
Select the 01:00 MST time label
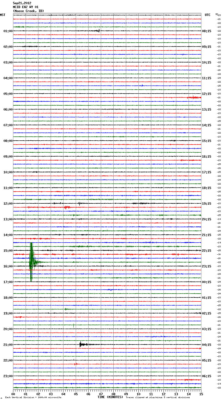pos(8,31)
